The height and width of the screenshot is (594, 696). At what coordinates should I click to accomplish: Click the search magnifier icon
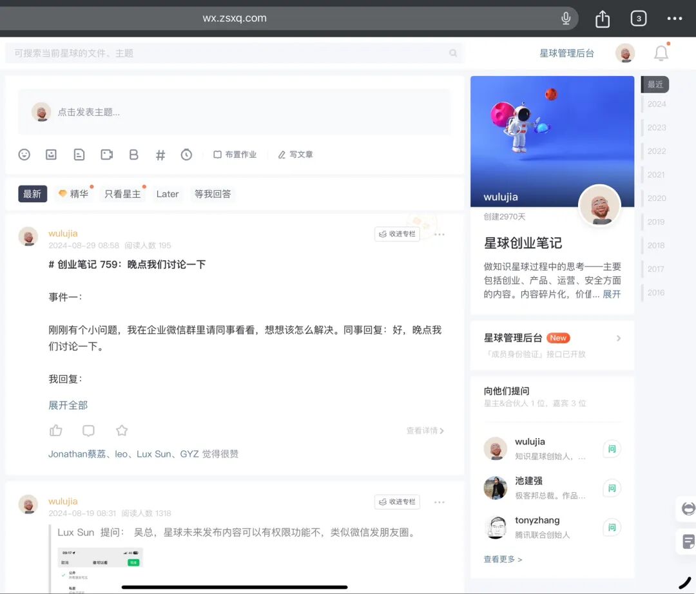[453, 53]
